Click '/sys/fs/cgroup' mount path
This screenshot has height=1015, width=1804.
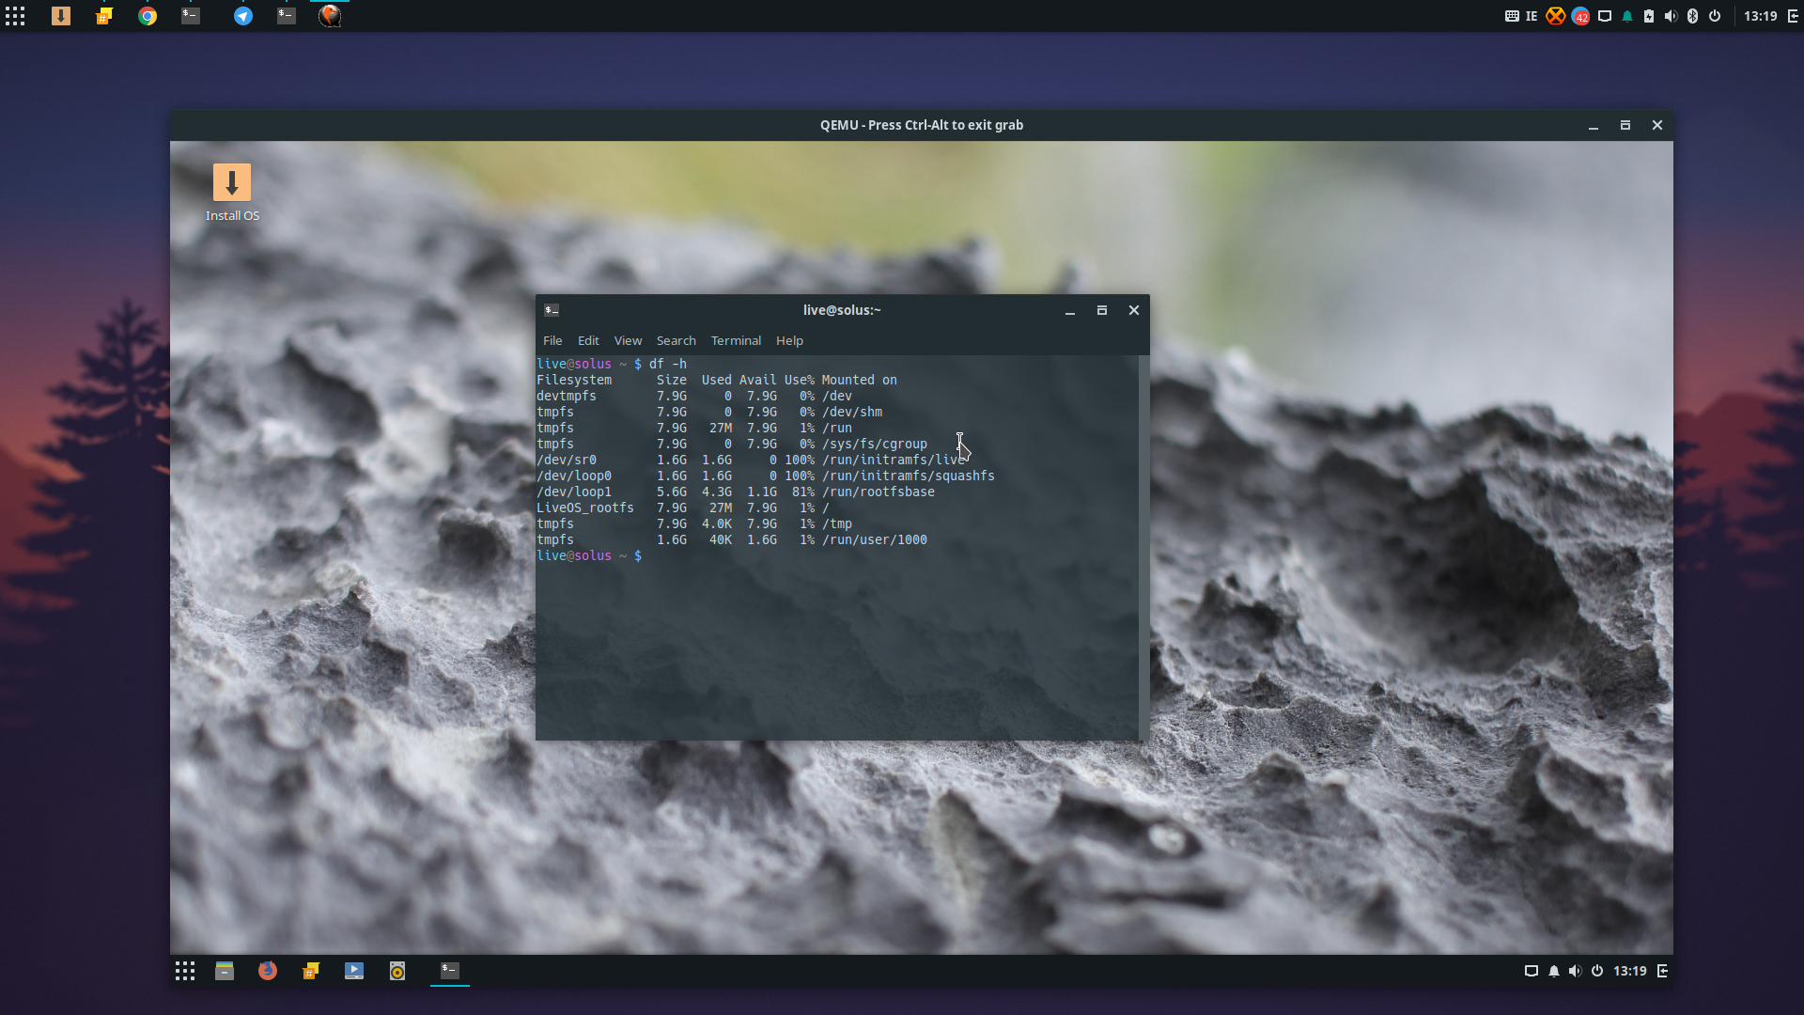(875, 444)
